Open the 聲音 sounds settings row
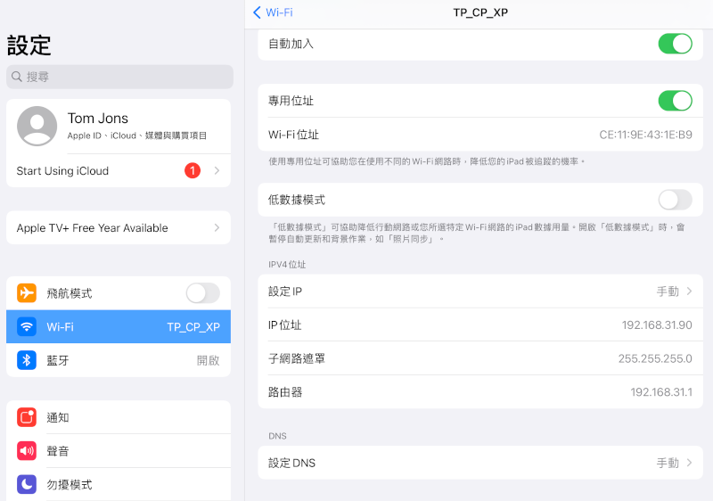The image size is (713, 501). point(119,450)
